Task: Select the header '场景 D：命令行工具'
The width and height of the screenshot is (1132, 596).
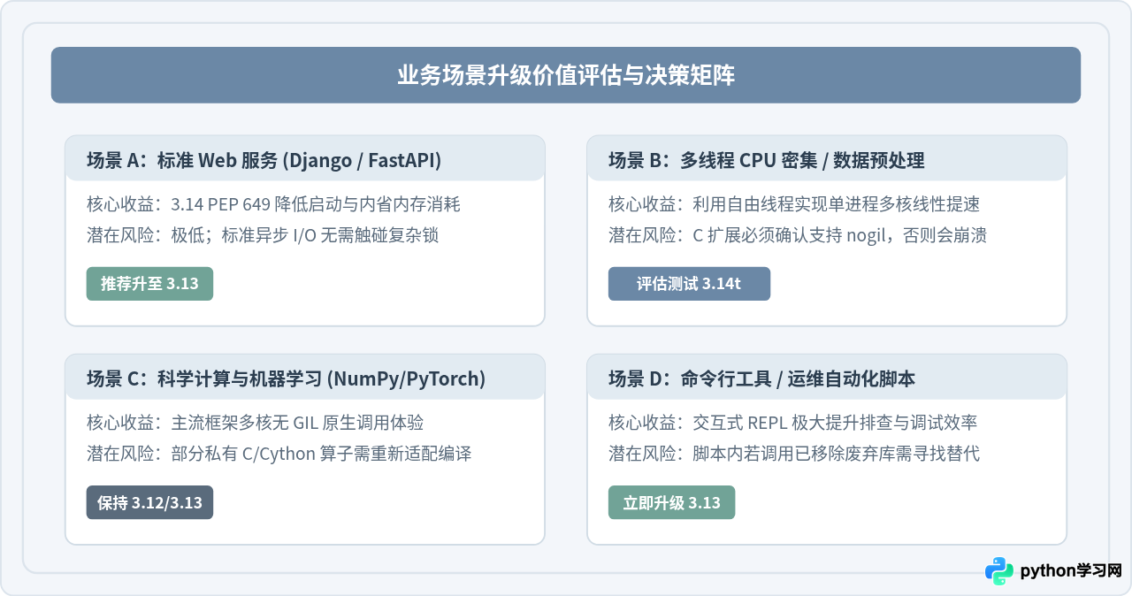Action: [689, 379]
